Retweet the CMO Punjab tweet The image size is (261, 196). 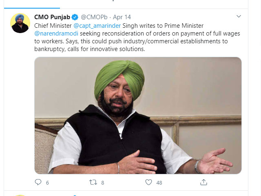(x=93, y=182)
